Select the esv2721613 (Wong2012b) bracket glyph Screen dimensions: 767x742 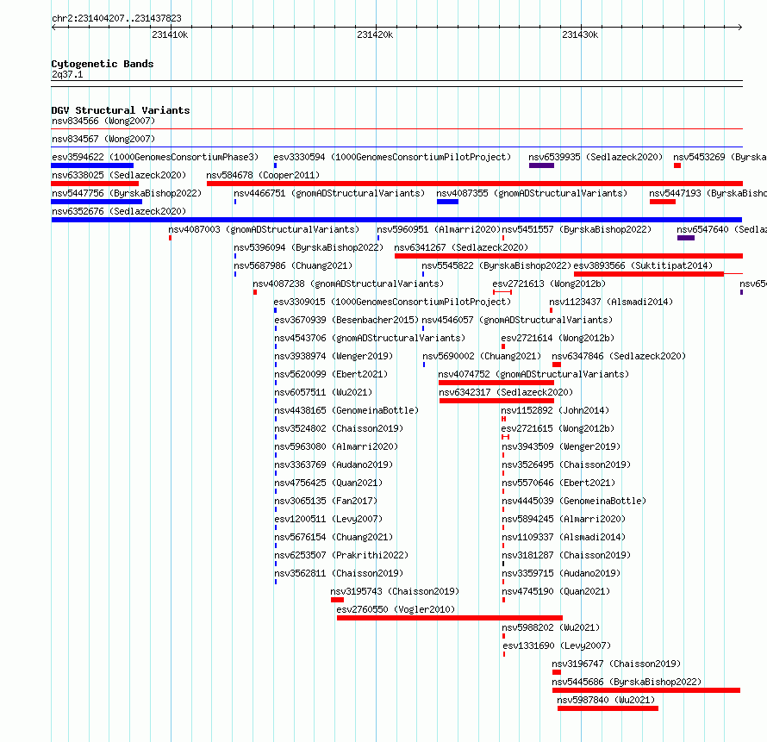pos(502,292)
